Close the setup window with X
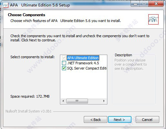Screen dimensions: 166x129 point(156,4)
